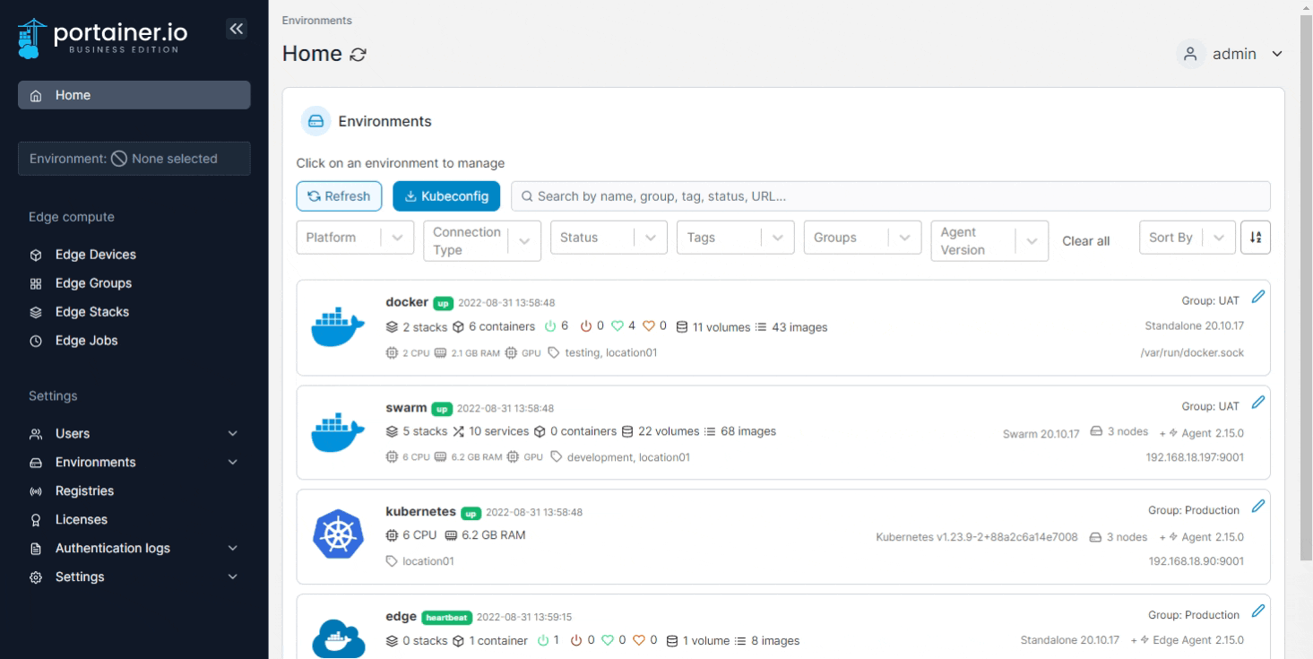Open the Sort By dropdown
Screen dimensions: 1313x659
(x=1188, y=238)
